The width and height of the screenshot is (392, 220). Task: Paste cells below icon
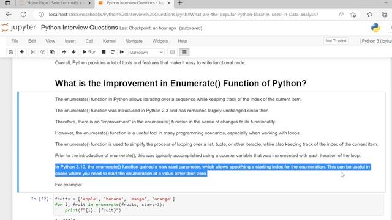coord(53,52)
